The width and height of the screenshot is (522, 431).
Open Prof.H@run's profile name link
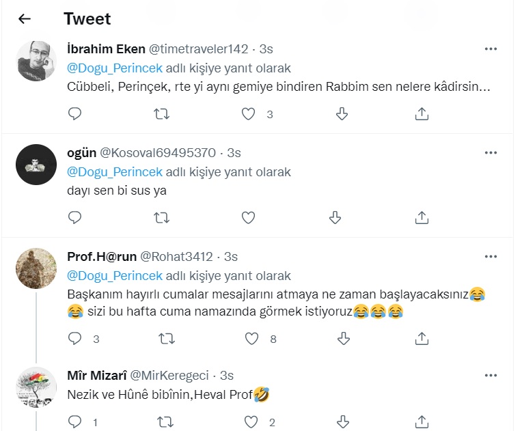point(100,257)
